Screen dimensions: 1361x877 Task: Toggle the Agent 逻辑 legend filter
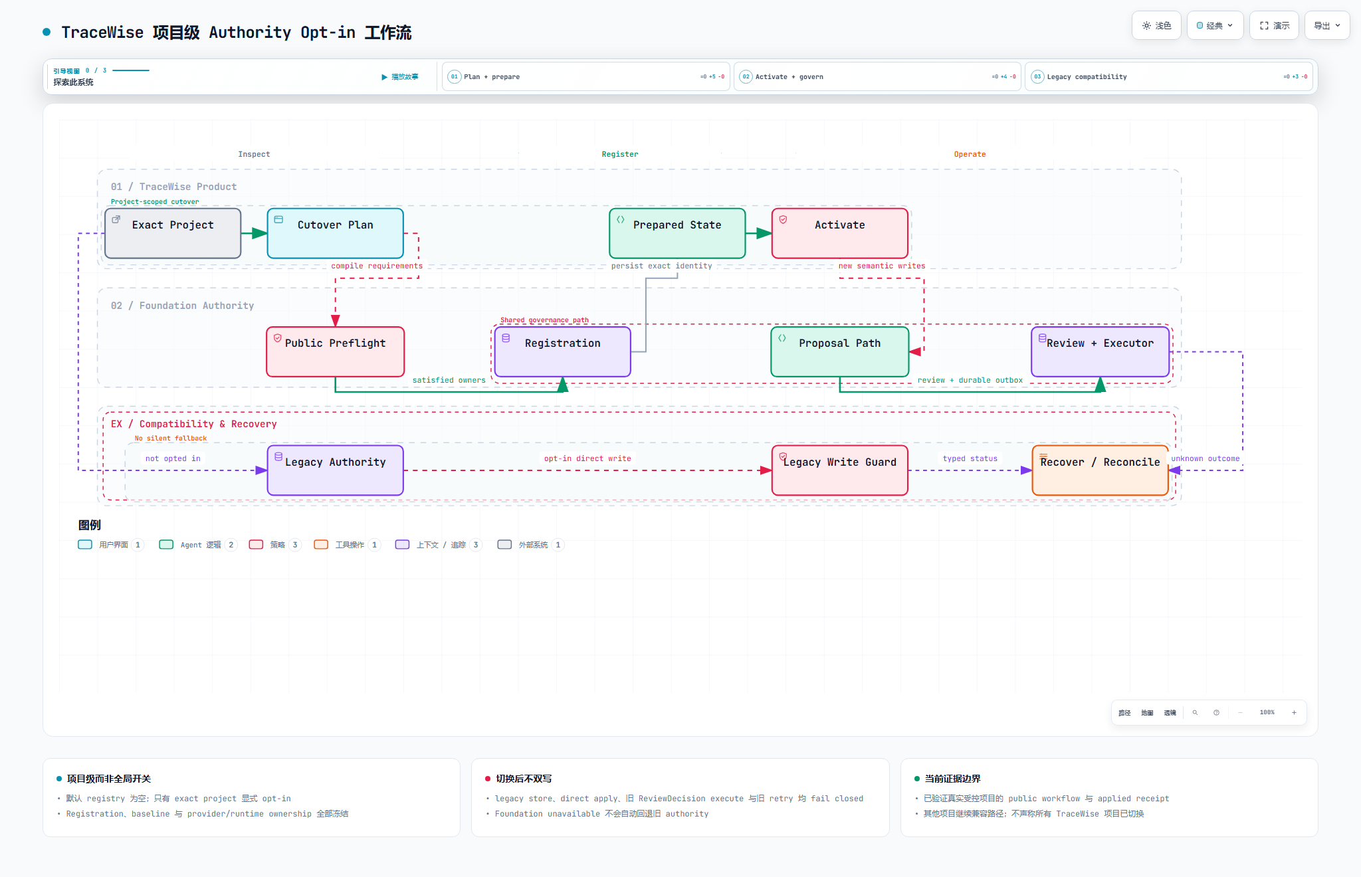198,545
